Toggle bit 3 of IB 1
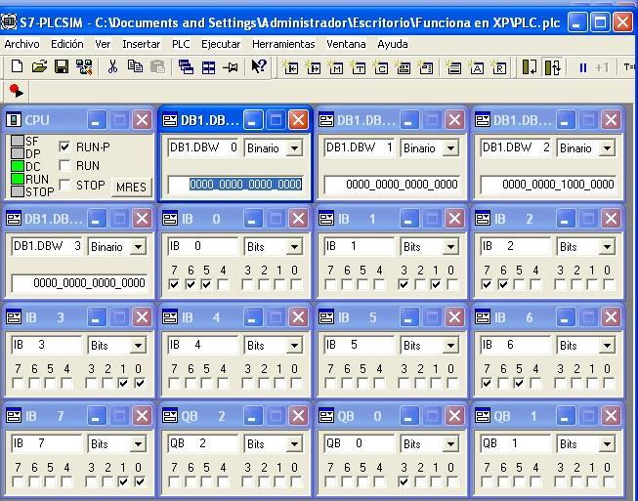The image size is (638, 501). click(404, 284)
